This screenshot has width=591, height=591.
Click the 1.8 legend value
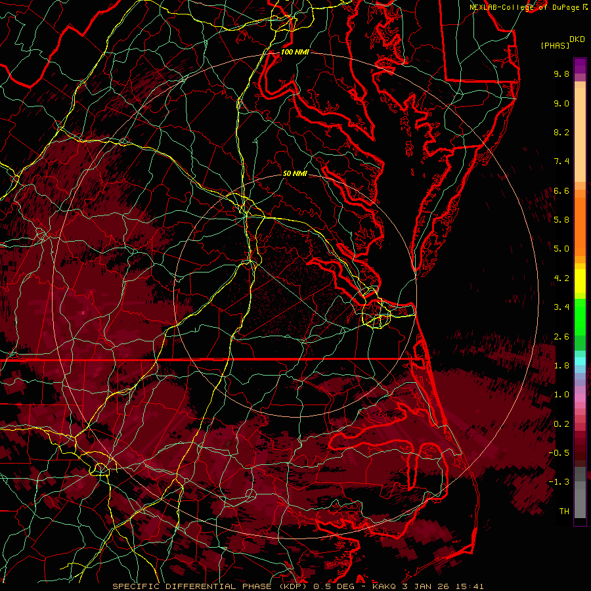click(x=561, y=366)
